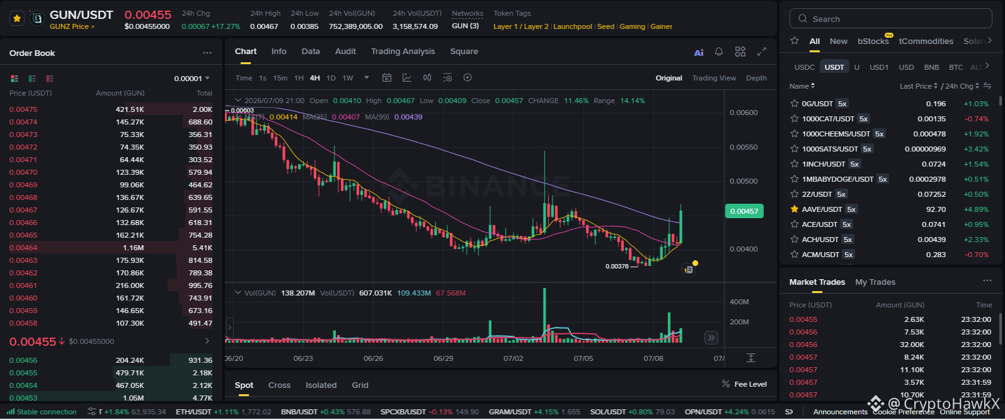The image size is (1005, 420).
Task: Favorite the 0G/USDT pair star
Action: point(795,104)
